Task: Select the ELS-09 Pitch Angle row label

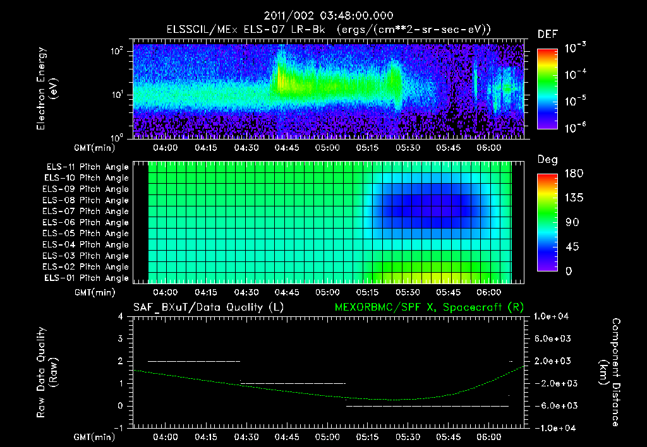Action: [x=85, y=189]
